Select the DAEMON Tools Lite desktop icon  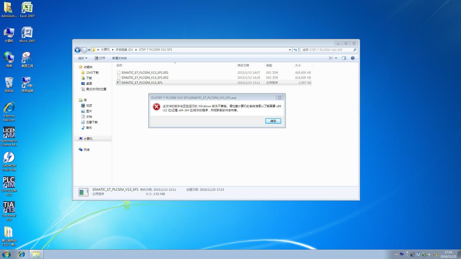9,161
